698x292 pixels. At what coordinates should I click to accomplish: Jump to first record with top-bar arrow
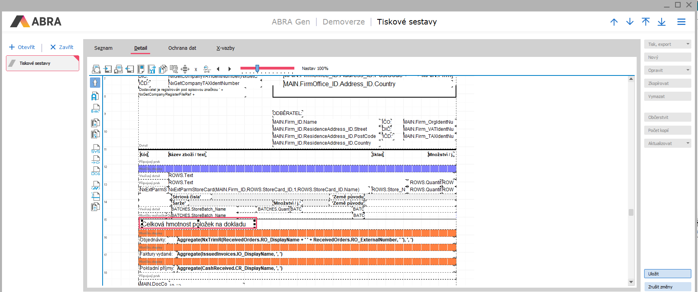[x=646, y=22]
